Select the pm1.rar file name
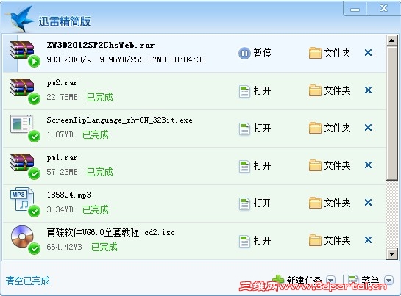Viewport: 401px width, 296px height. click(62, 158)
